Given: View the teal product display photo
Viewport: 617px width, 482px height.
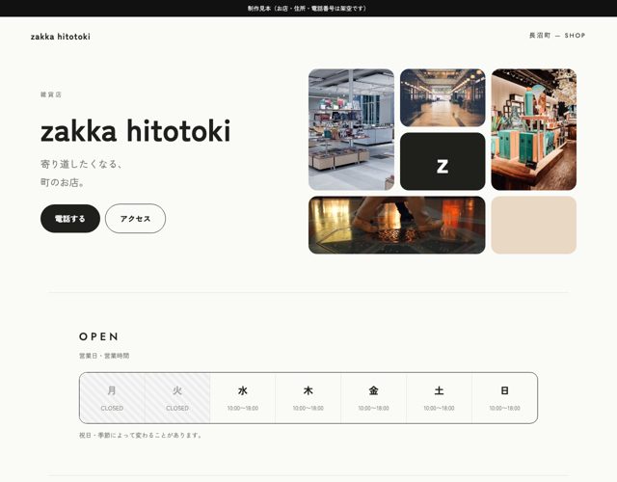Looking at the screenshot, I should pyautogui.click(x=533, y=129).
